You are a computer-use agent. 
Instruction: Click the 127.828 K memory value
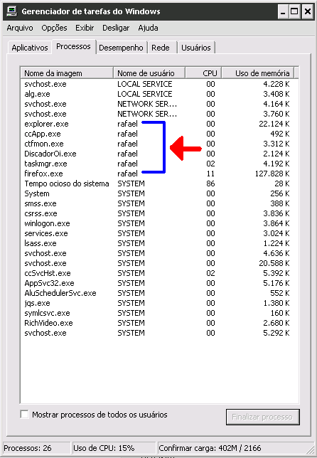coord(272,174)
